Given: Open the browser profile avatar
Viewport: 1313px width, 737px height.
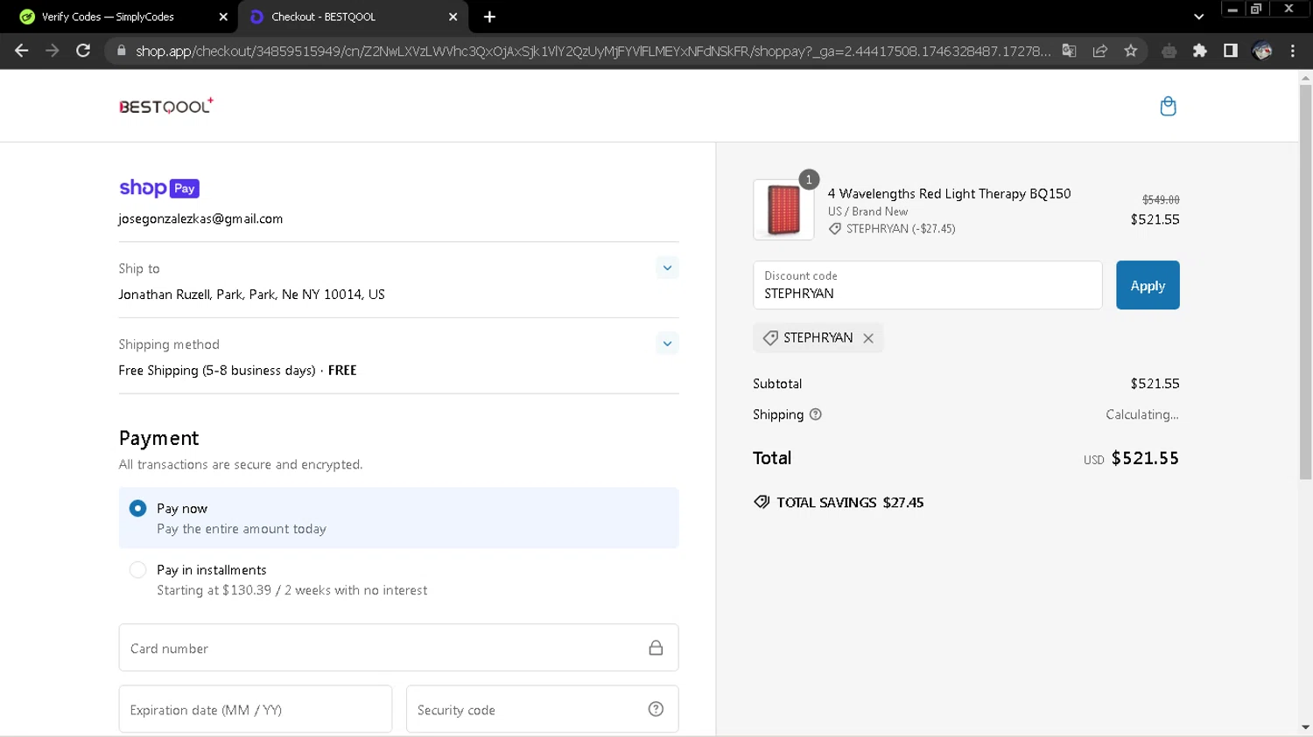Looking at the screenshot, I should coord(1262,51).
